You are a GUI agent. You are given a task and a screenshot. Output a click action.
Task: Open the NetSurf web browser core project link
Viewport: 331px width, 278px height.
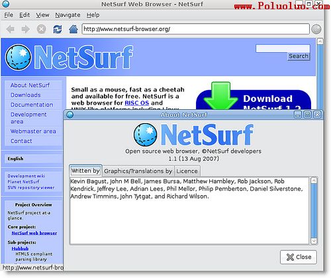tap(34, 233)
